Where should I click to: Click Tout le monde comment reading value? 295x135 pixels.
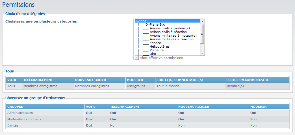pos(168,86)
